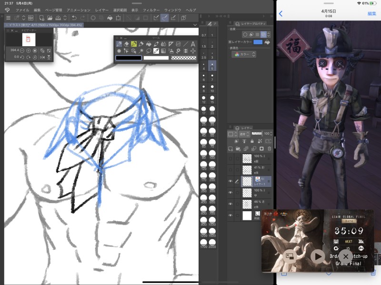Click the Scale/Rotate transform icon in command bar
Viewport: 381px width, 285px height.
click(x=118, y=18)
